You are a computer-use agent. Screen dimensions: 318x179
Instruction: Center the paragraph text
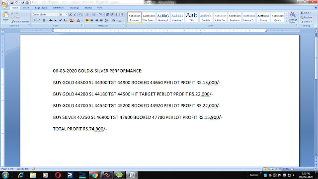pyautogui.click(x=92, y=20)
